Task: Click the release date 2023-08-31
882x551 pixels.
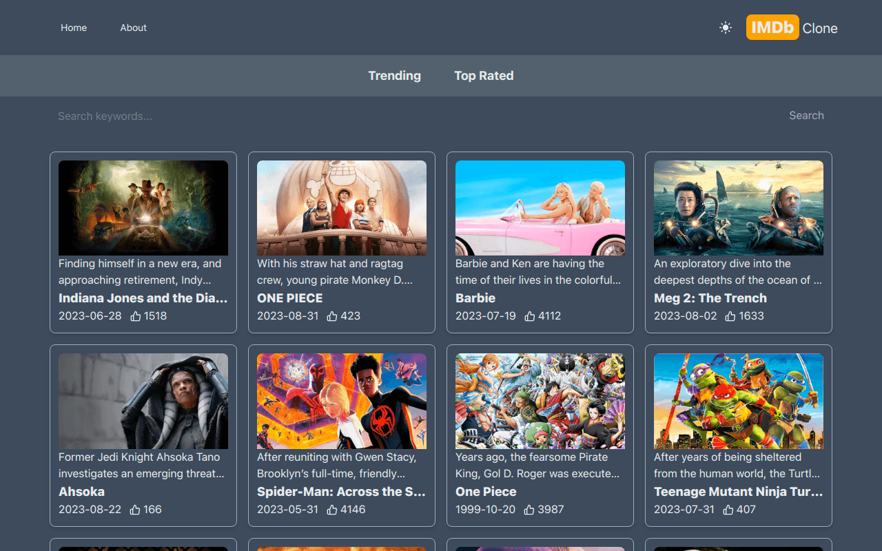Action: 288,316
